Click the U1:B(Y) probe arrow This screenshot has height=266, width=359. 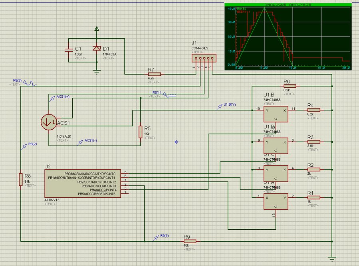[219, 107]
